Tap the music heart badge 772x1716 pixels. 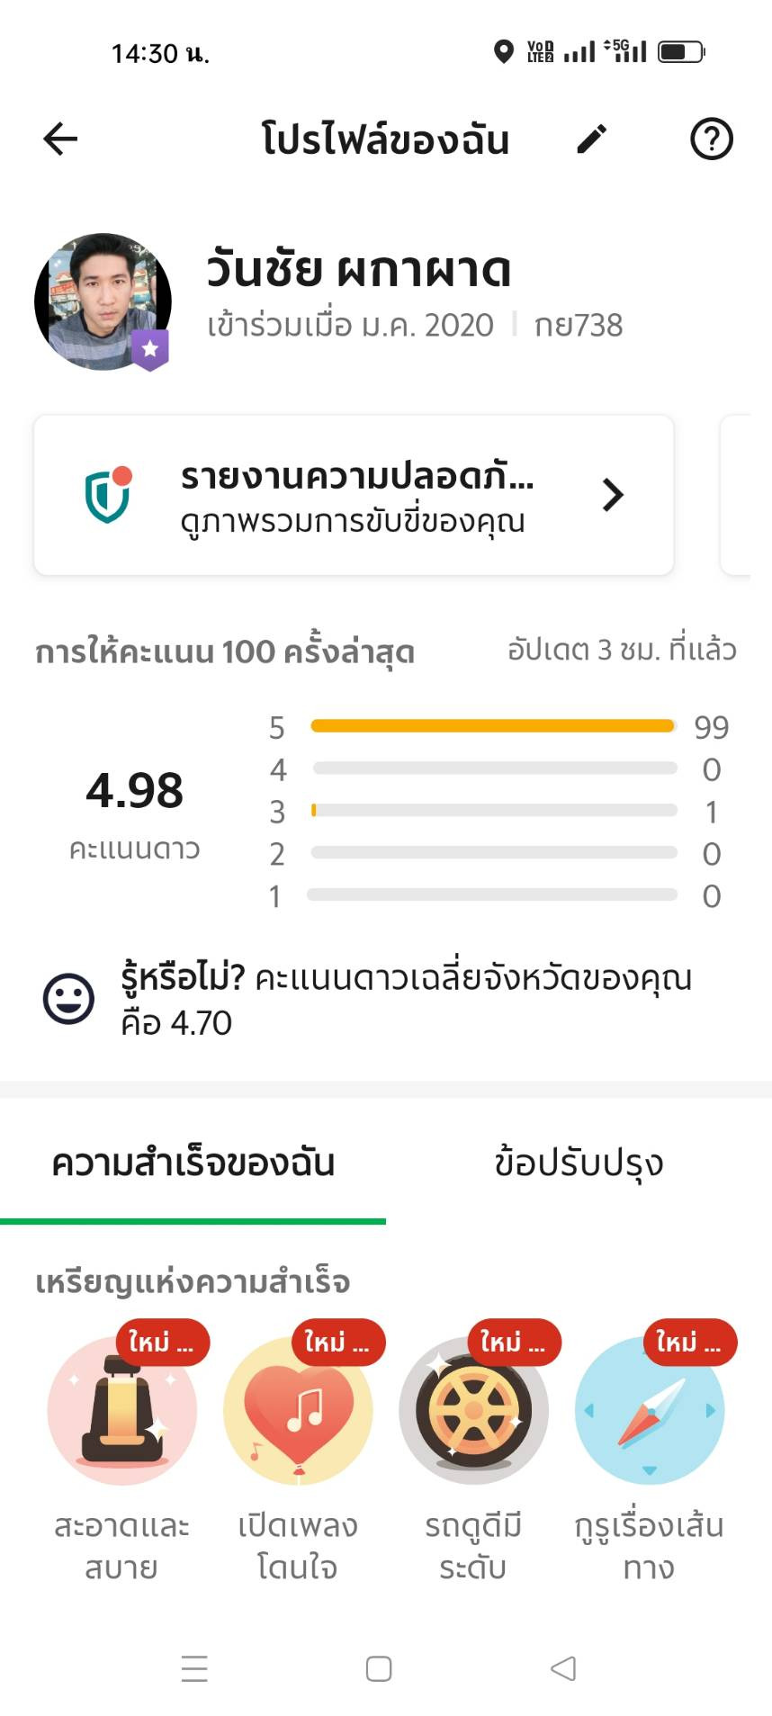[298, 1410]
